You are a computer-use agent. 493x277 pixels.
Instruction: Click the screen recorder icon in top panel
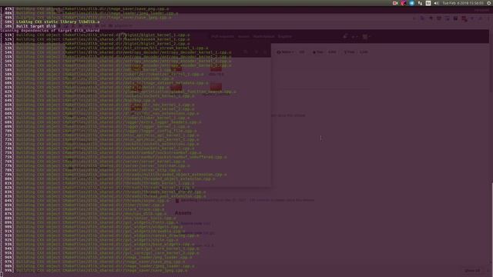pos(395,3)
